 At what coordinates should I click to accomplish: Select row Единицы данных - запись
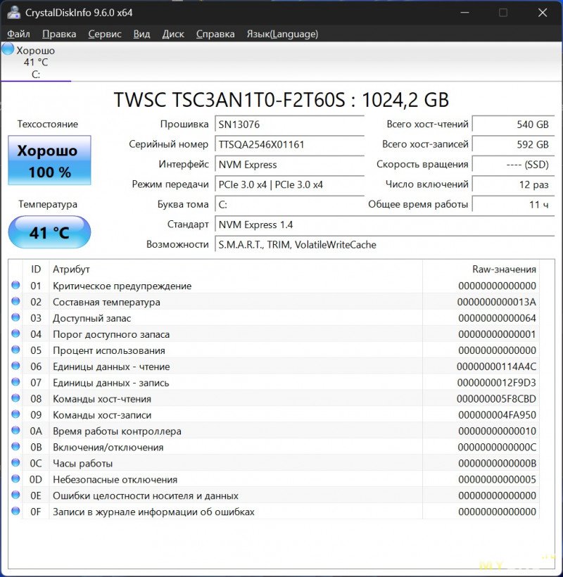[x=274, y=383]
